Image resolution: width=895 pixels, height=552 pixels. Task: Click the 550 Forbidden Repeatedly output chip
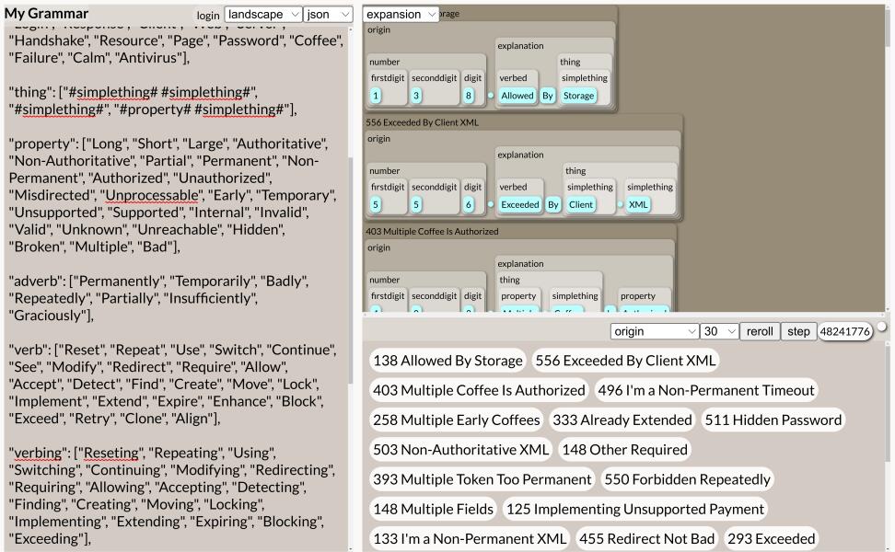pos(689,479)
